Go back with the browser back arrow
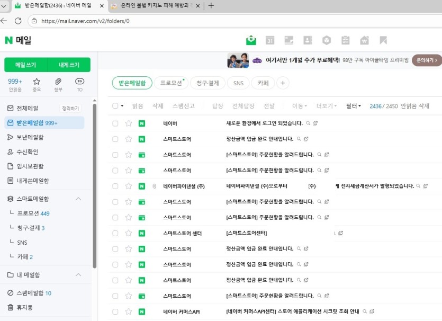This screenshot has width=442, height=321. tap(3, 21)
